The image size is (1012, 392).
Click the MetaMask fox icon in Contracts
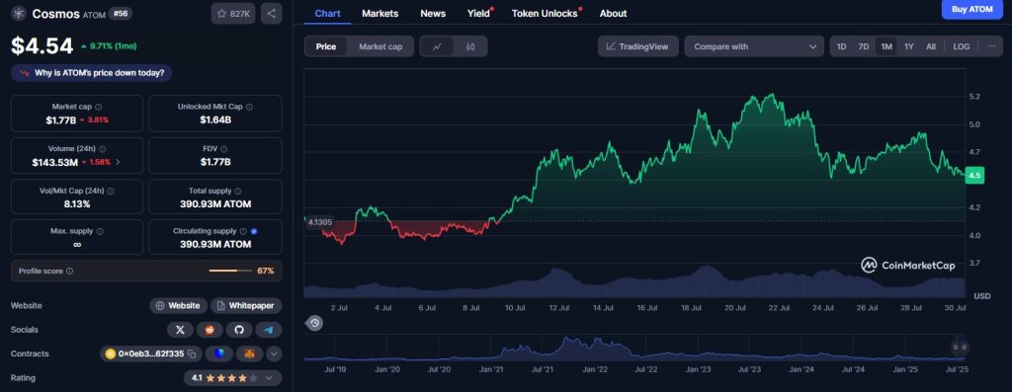click(x=249, y=353)
